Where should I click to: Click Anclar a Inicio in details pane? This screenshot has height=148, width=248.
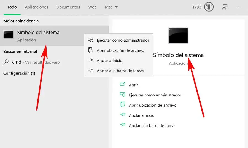(142, 115)
